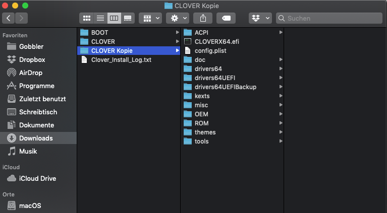Image resolution: width=387 pixels, height=213 pixels.
Task: Select the tools folder
Action: point(232,141)
